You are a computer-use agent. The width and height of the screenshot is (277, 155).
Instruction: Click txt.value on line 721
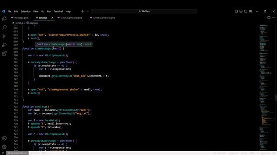pyautogui.click(x=54, y=127)
